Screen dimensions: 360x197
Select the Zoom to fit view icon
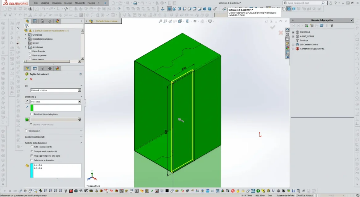coord(160,21)
